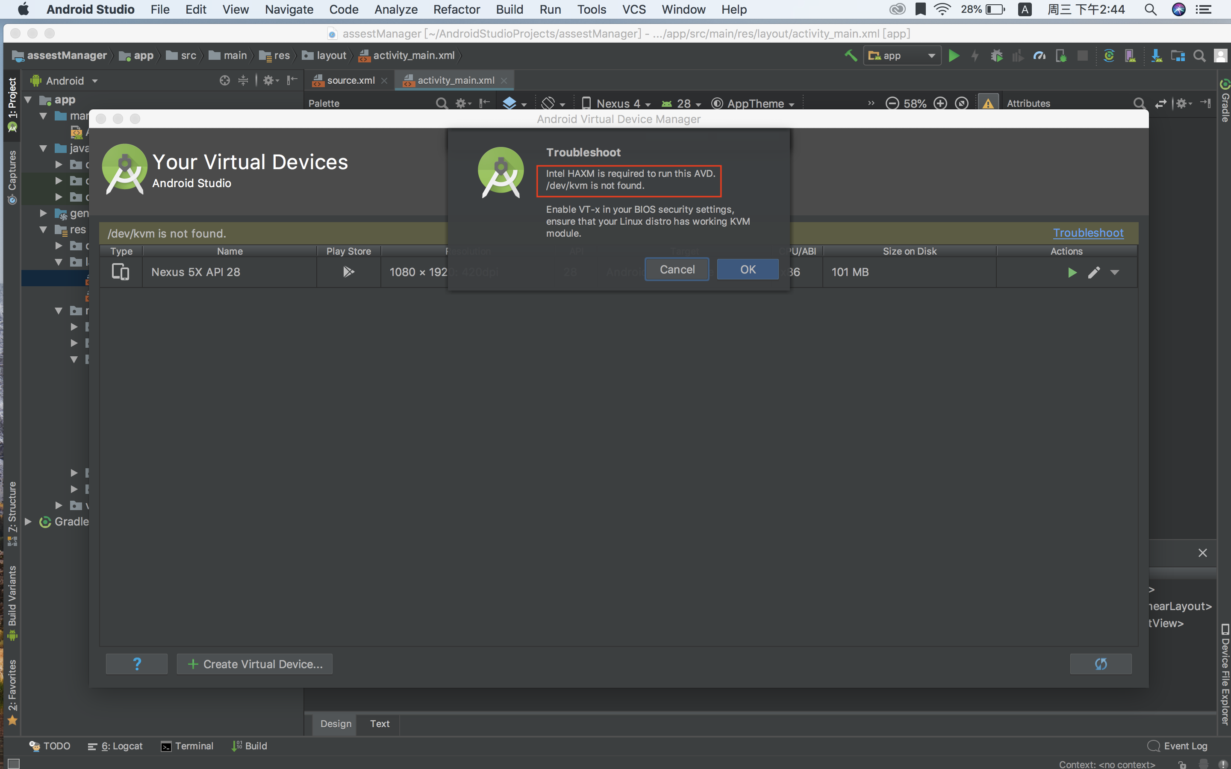Image resolution: width=1231 pixels, height=769 pixels.
Task: Edit Nexus 5X API 28 with pencil icon
Action: tap(1094, 273)
